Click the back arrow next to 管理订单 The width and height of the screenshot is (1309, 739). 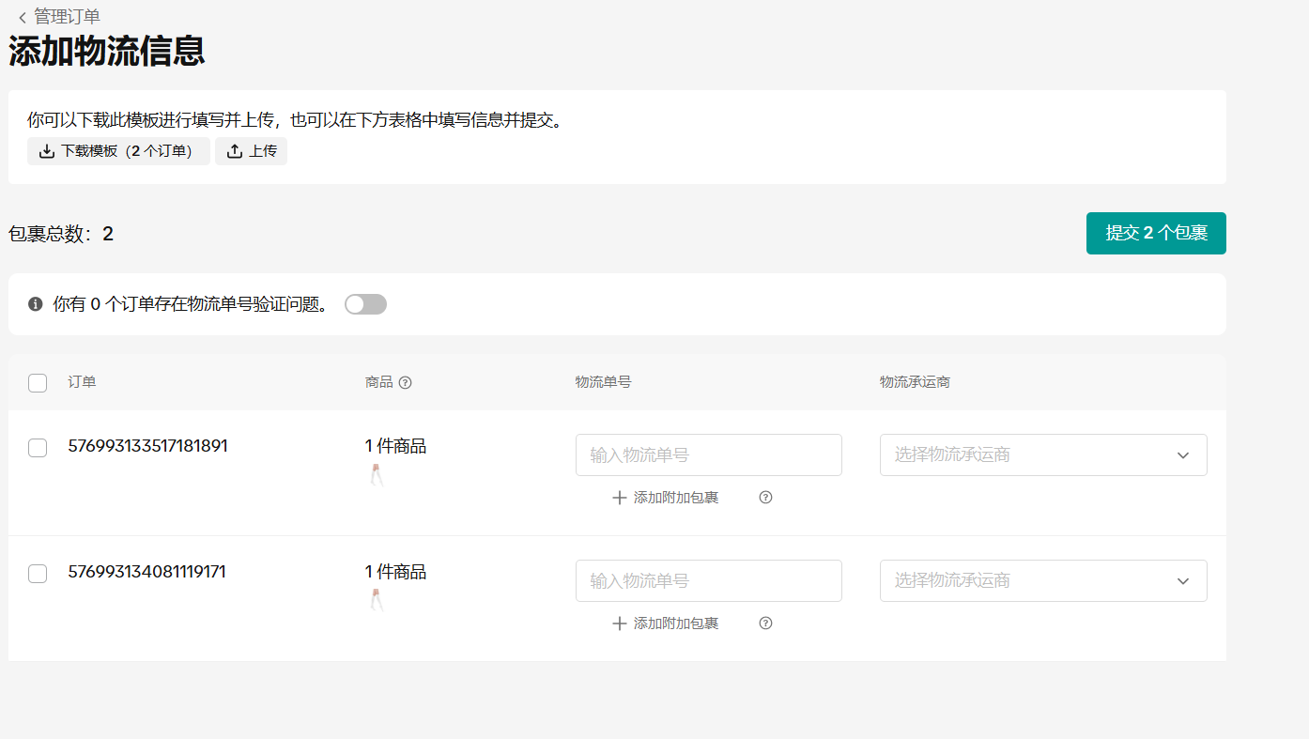coord(22,17)
